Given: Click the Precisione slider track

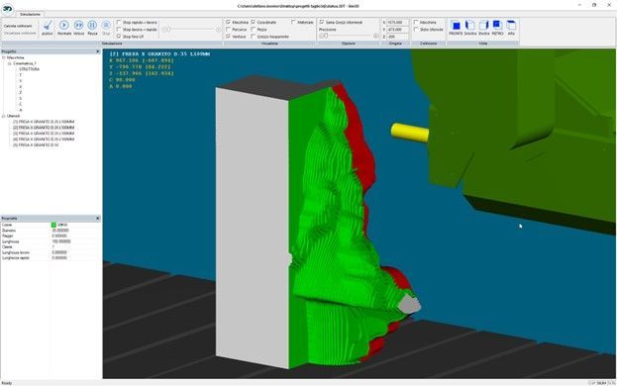Looking at the screenshot, I should 349,36.
